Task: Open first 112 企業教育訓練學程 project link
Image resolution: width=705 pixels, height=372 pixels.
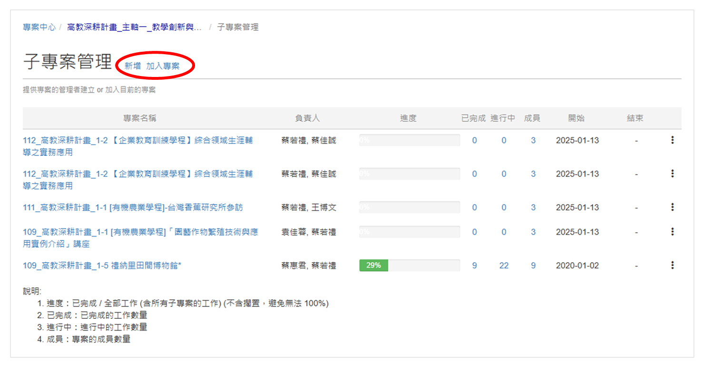Action: point(137,141)
